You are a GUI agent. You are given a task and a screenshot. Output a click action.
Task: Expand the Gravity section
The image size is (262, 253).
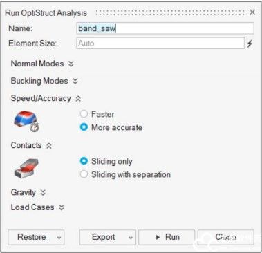pyautogui.click(x=43, y=192)
